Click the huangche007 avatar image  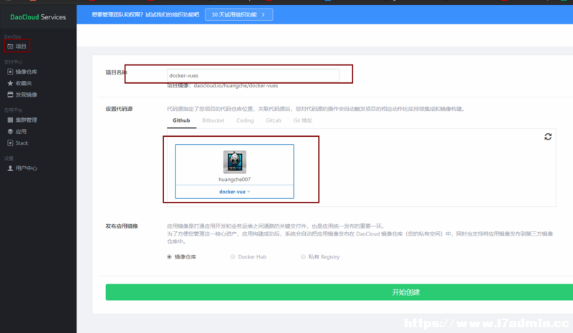click(235, 162)
